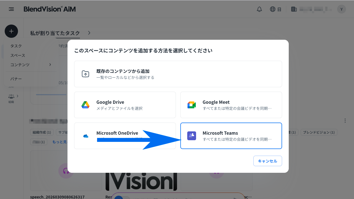Select バナー from the create menu
Image resolution: width=354 pixels, height=199 pixels.
[16, 79]
